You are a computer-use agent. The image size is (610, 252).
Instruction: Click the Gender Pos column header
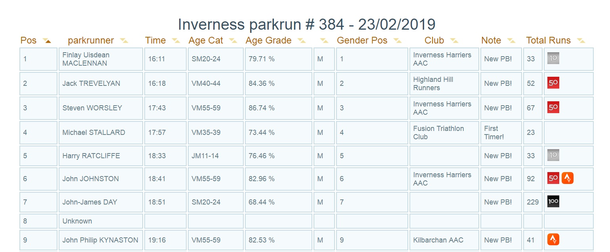point(362,40)
